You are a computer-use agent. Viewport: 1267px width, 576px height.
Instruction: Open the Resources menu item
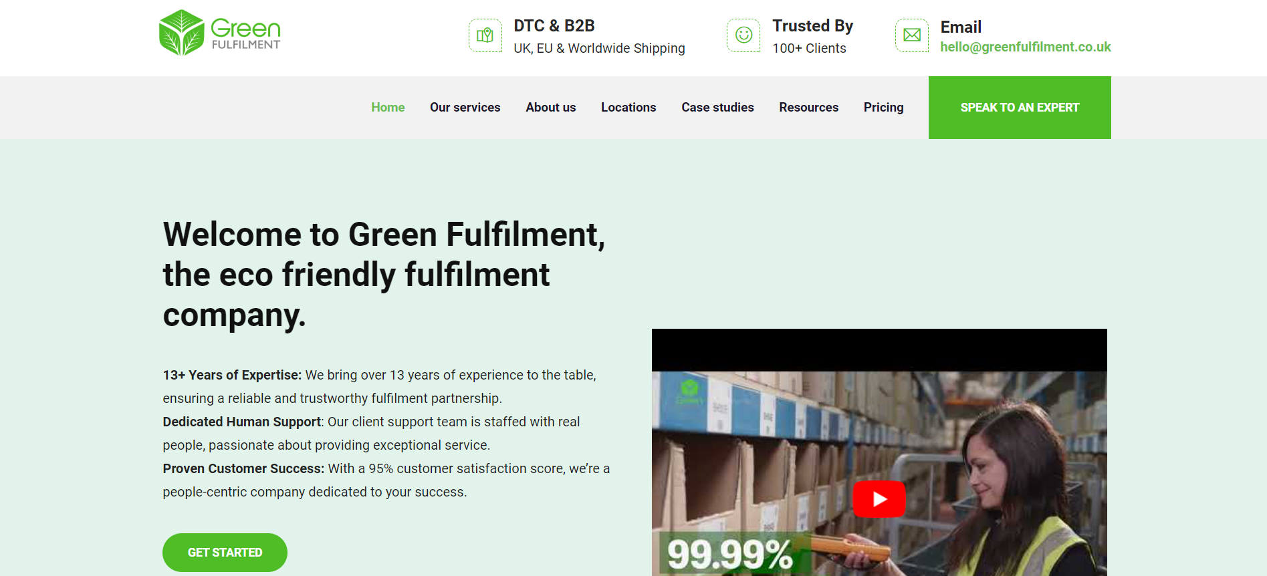808,108
